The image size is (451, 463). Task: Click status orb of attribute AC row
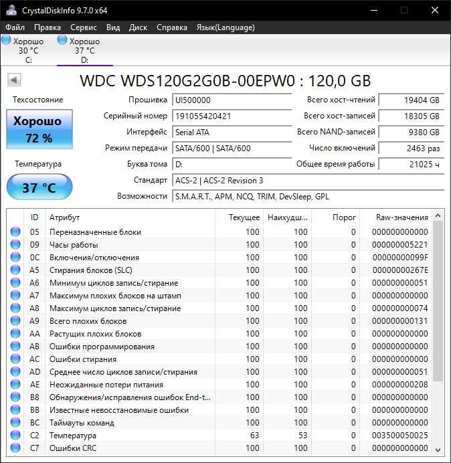[15, 359]
